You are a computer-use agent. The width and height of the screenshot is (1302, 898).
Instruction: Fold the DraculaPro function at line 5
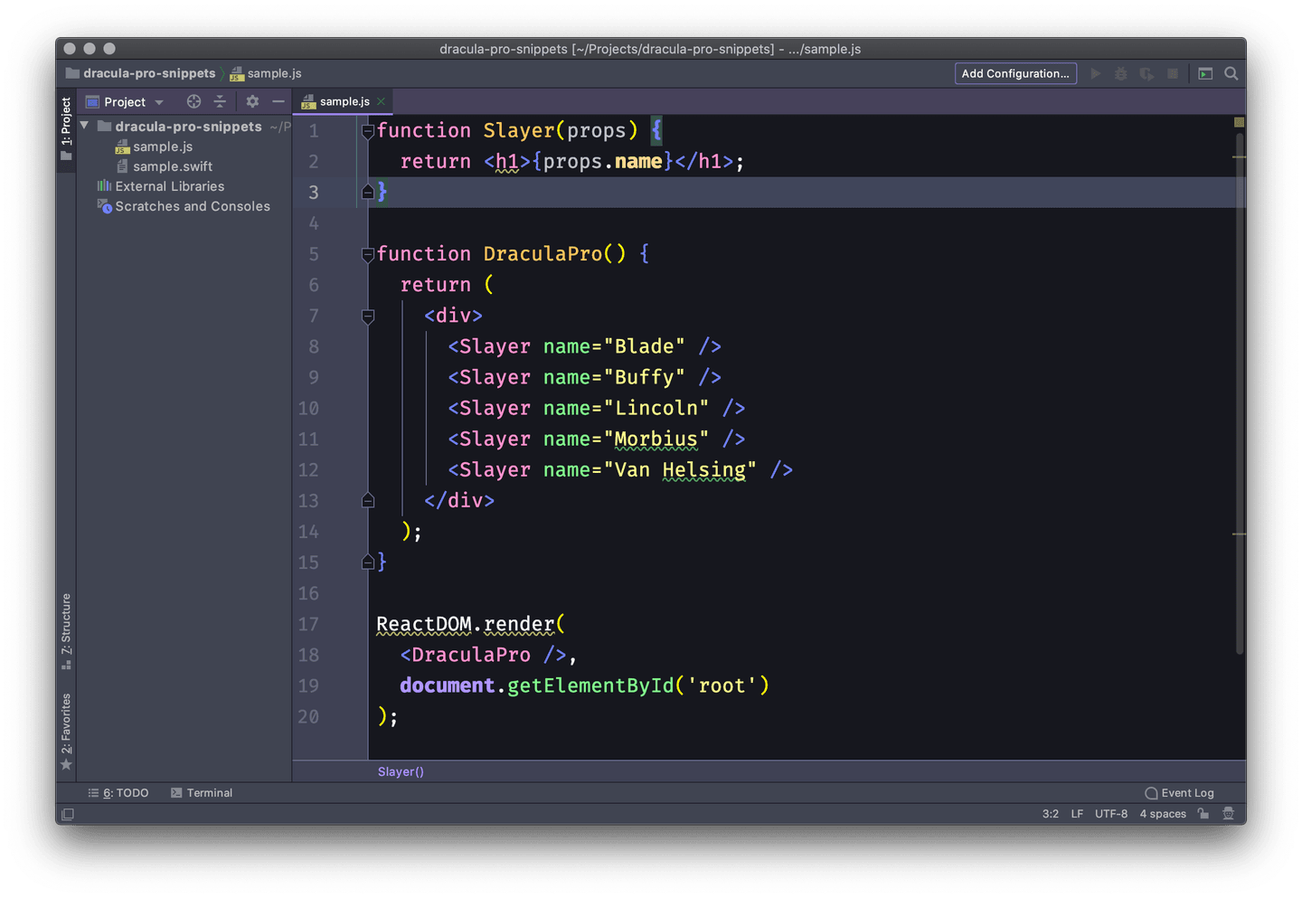point(367,254)
